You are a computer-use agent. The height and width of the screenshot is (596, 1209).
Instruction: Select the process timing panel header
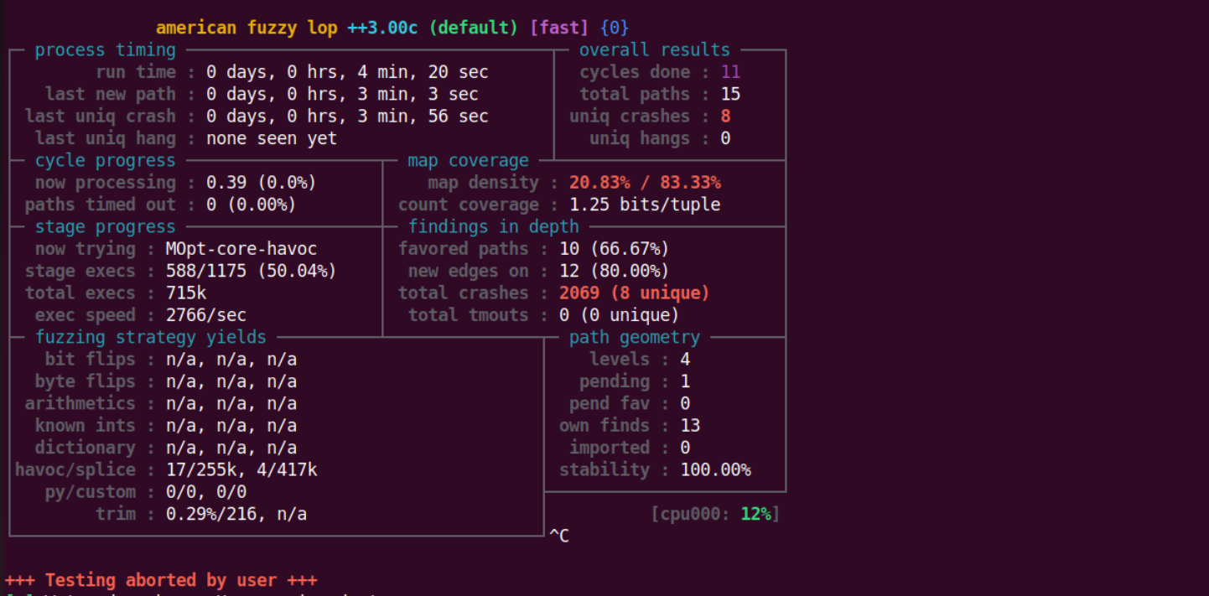coord(104,49)
